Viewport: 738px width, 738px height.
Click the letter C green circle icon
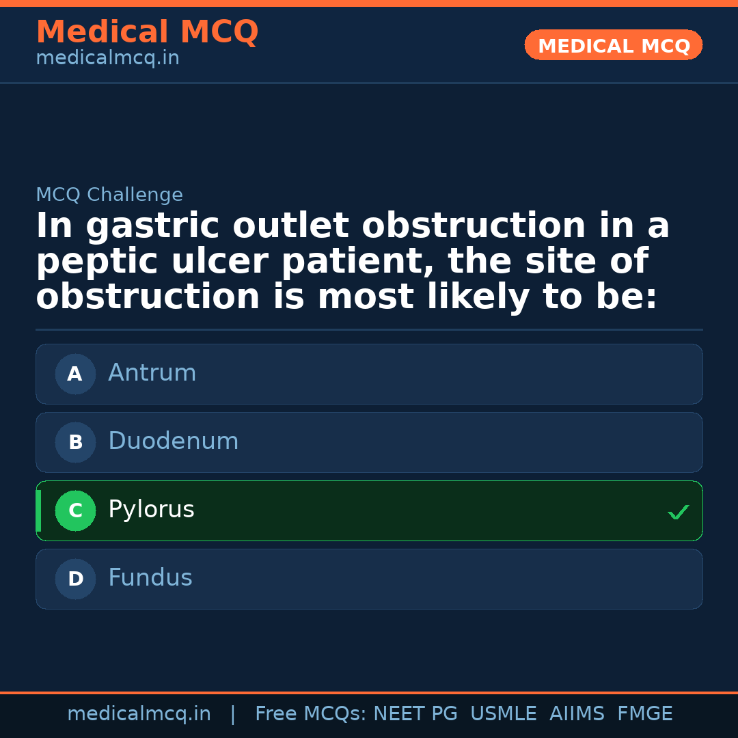pyautogui.click(x=75, y=510)
